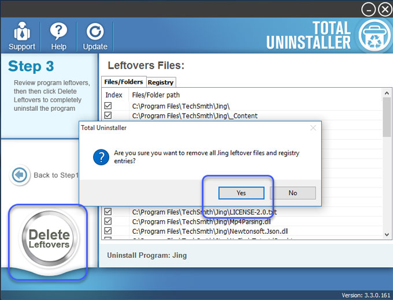Toggle checkbox for Jing\_Content path
The image size is (393, 300).
pos(108,116)
